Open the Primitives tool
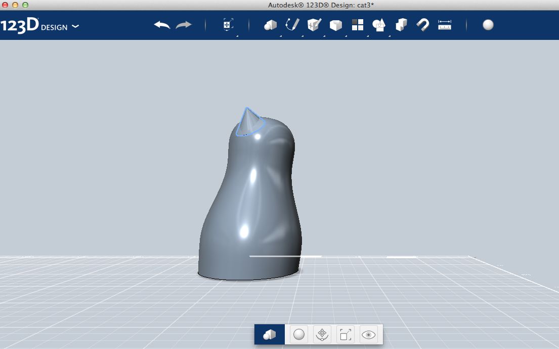The image size is (559, 349). pyautogui.click(x=270, y=25)
